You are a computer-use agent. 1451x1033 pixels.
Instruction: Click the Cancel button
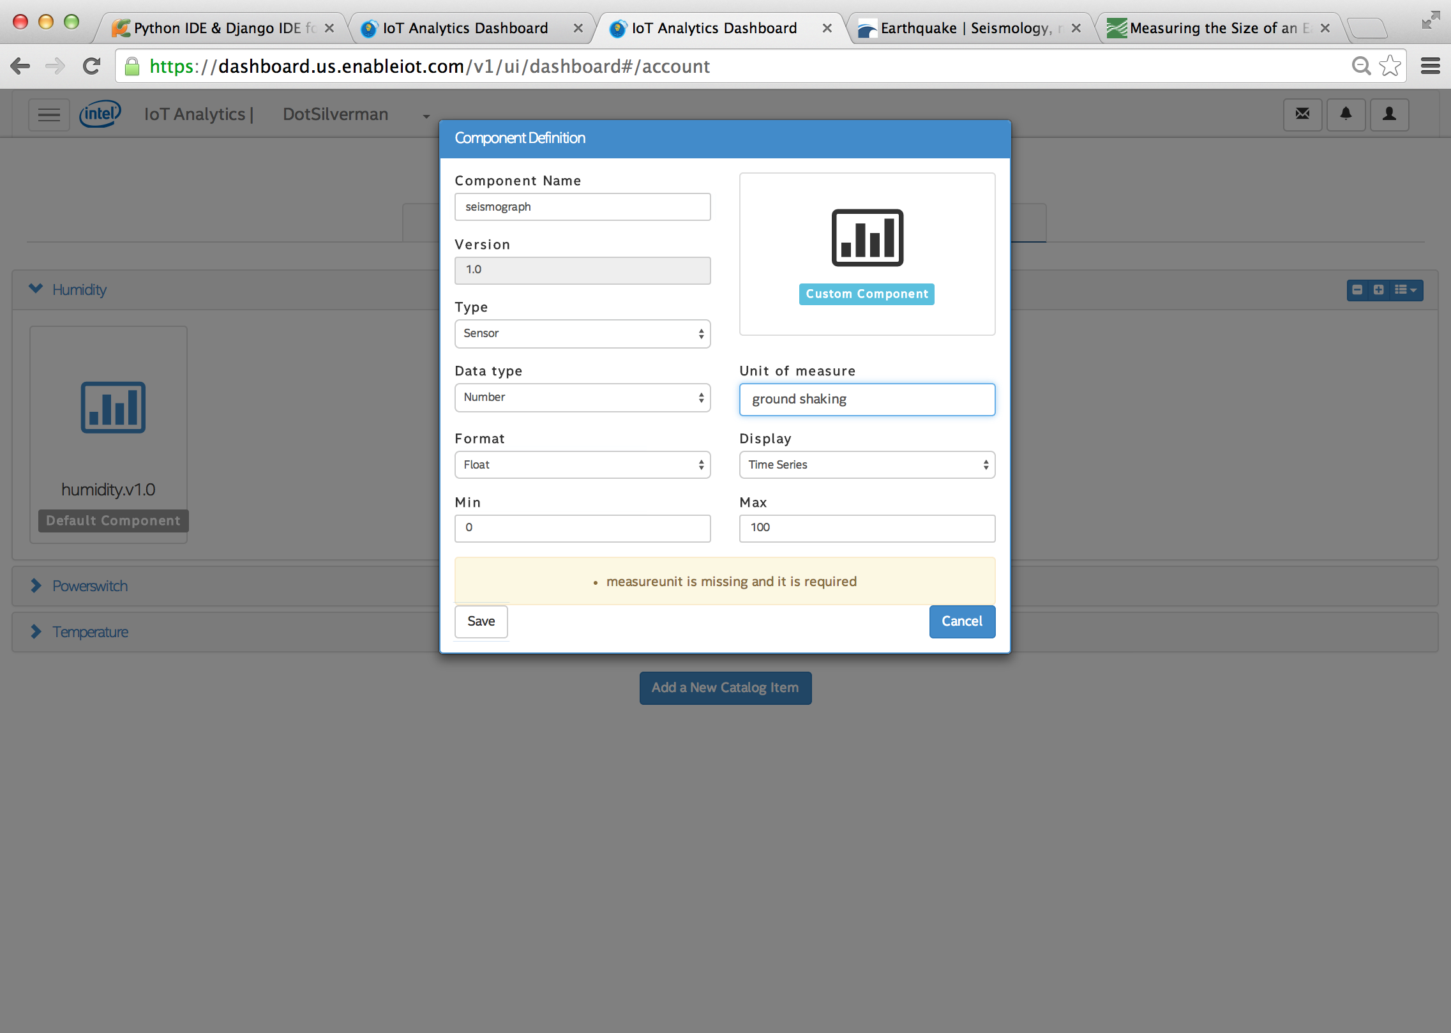coord(961,621)
